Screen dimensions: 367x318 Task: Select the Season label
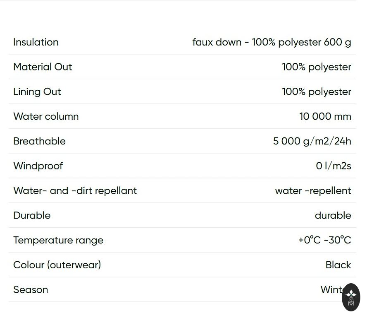point(31,290)
